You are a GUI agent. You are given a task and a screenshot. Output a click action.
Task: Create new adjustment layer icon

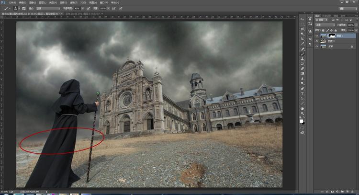tap(337, 192)
